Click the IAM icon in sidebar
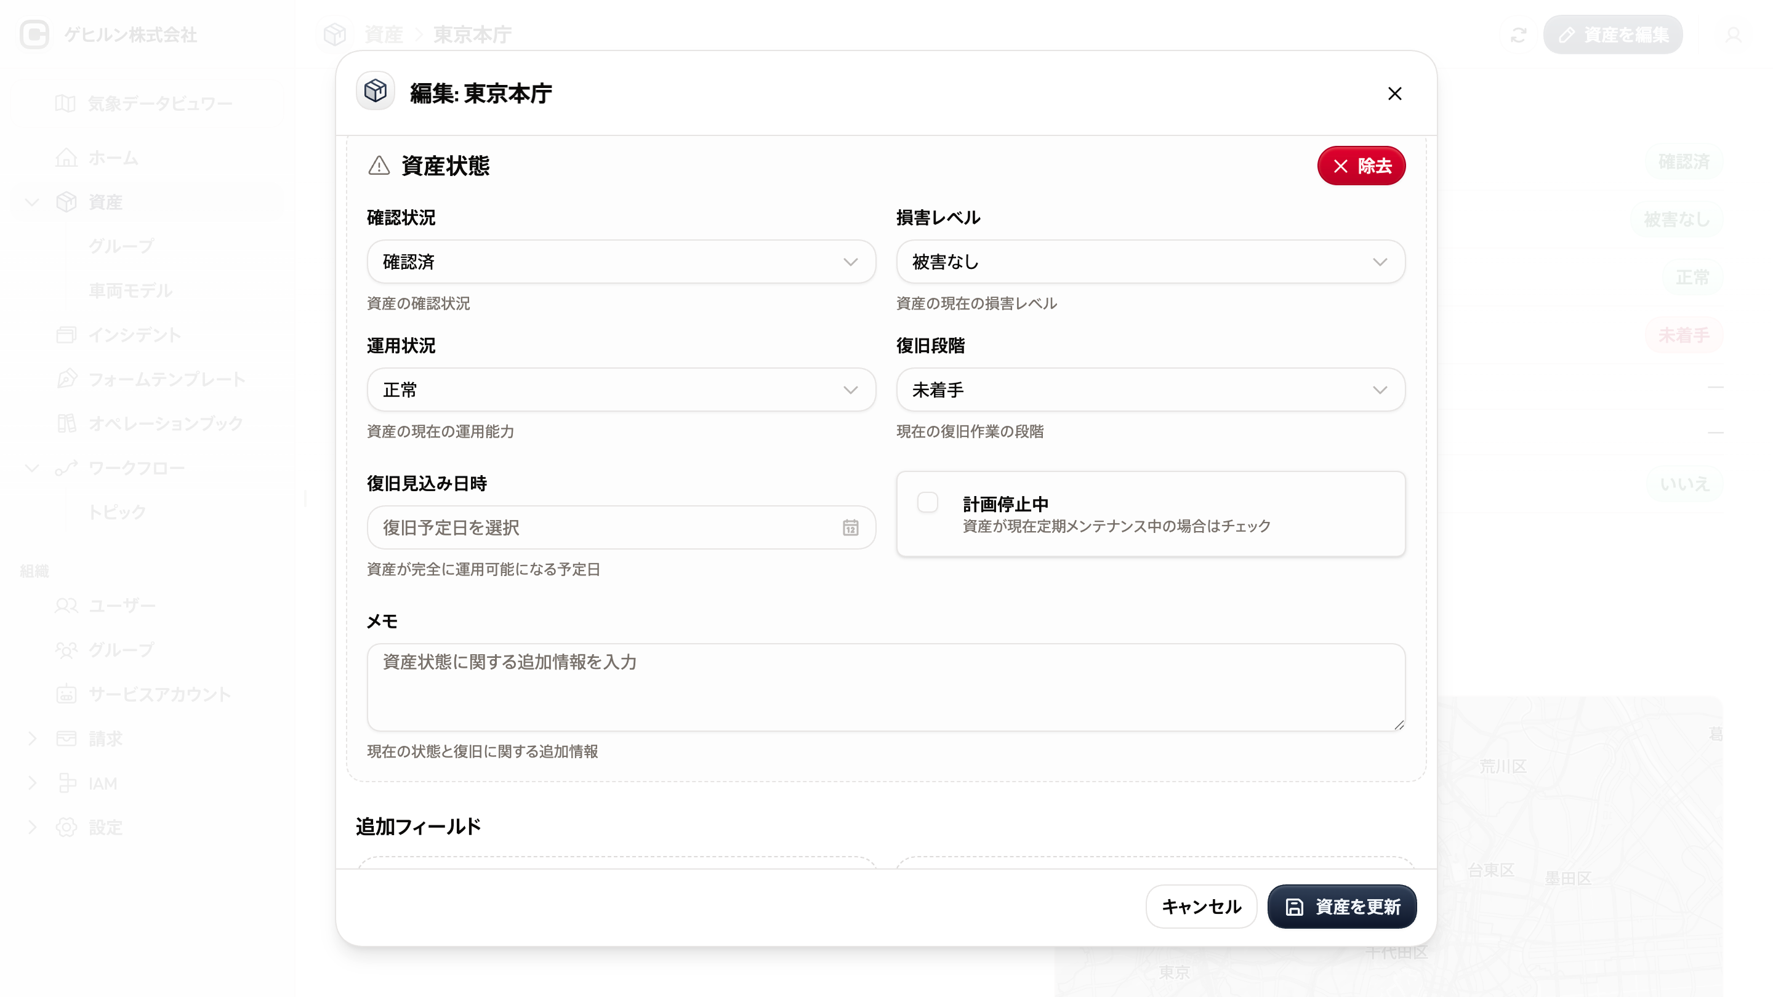The image size is (1773, 997). pos(66,783)
